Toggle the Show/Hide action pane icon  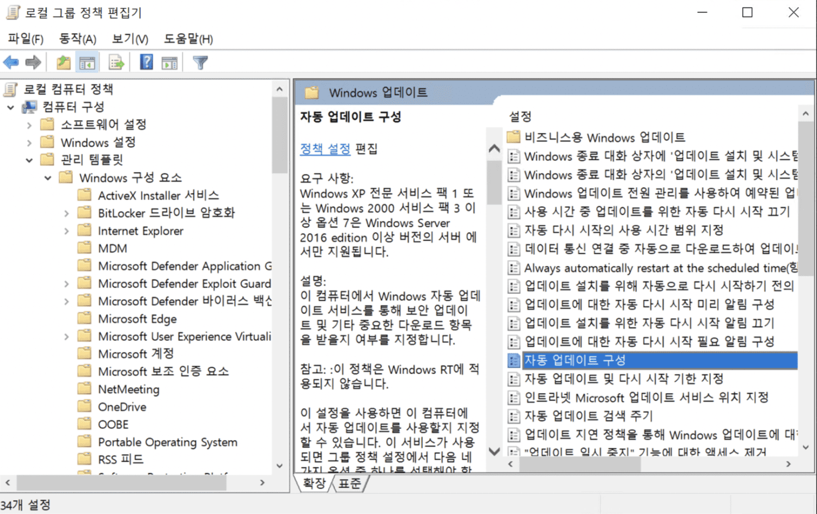[169, 63]
